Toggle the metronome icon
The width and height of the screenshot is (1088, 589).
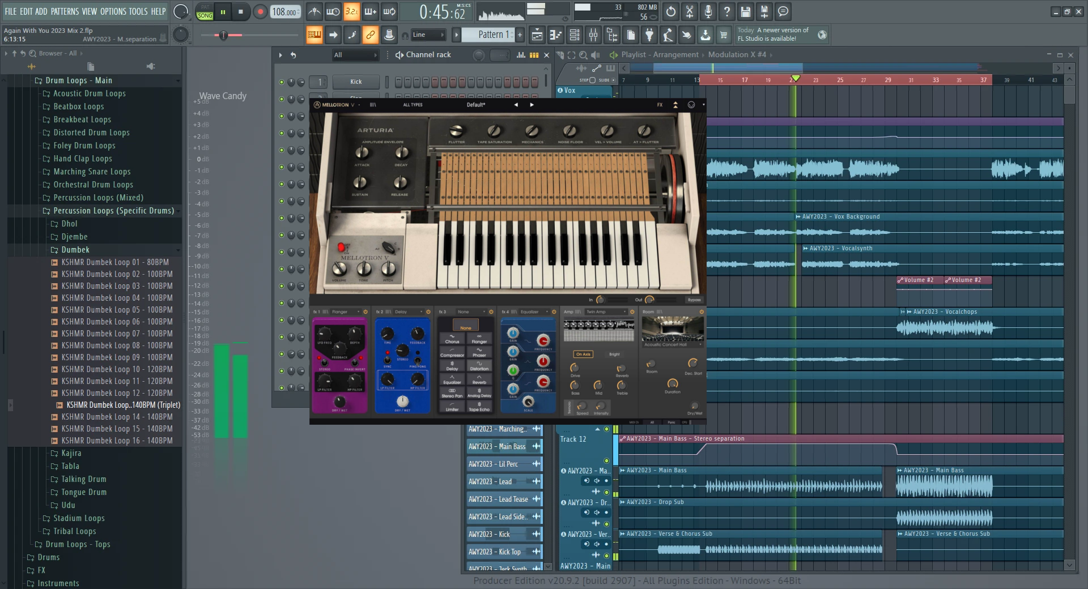pyautogui.click(x=314, y=11)
